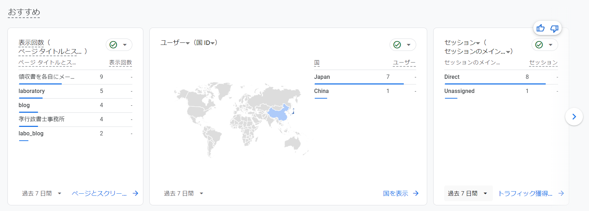Select Unassigned row in sessions table

(501, 91)
